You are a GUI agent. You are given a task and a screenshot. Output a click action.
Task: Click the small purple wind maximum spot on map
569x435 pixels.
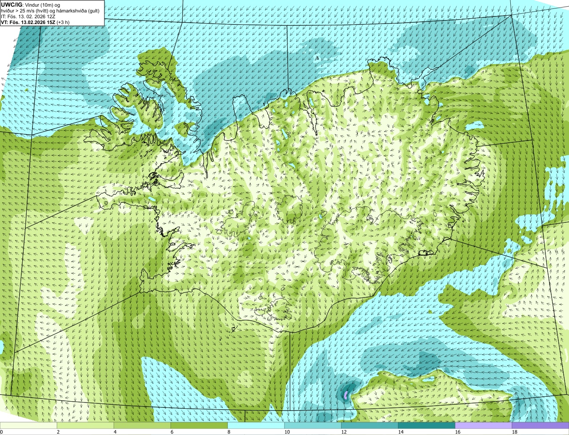[346, 395]
